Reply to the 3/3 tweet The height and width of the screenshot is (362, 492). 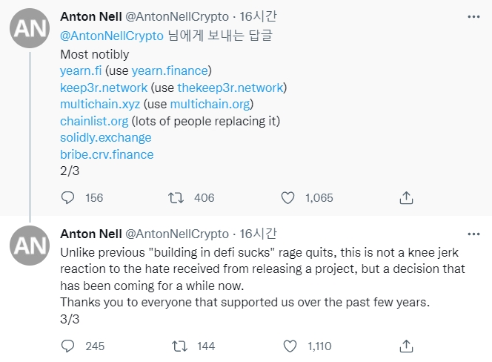point(67,346)
